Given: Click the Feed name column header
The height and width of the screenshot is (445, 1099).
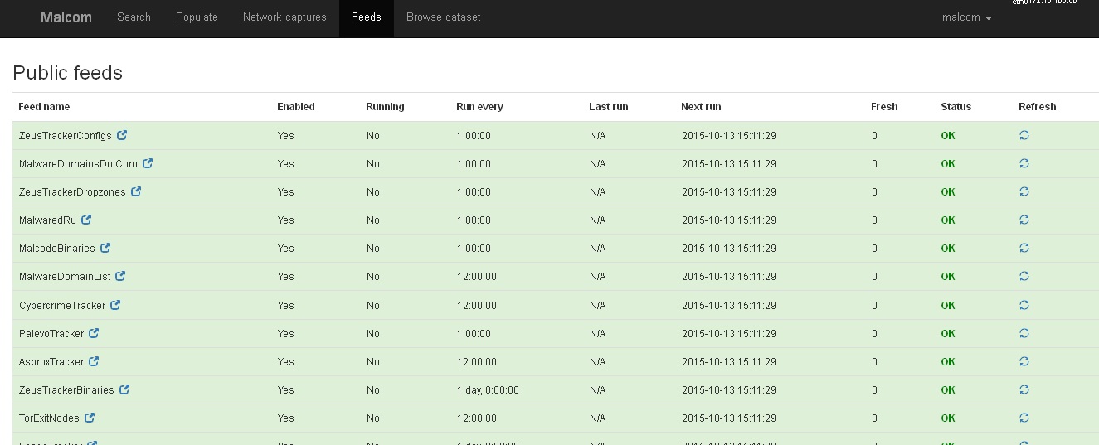Looking at the screenshot, I should 44,107.
